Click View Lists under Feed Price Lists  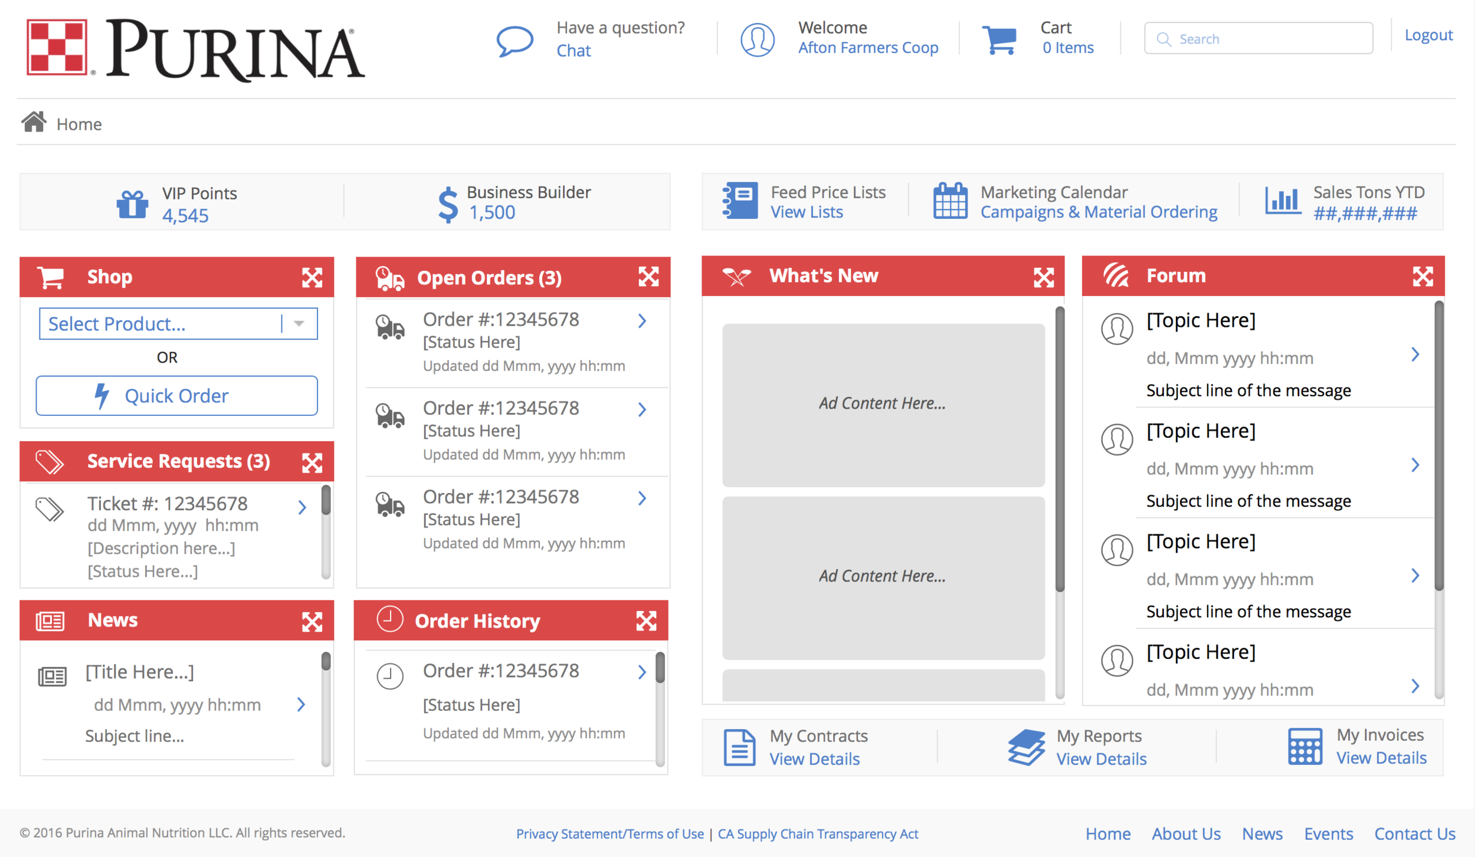(807, 212)
